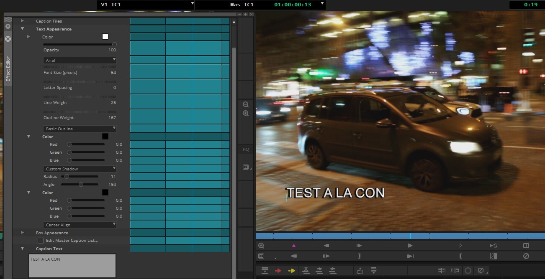Expand the text Color parameter triangle
Viewport: 545px width, 279px height.
[28, 37]
